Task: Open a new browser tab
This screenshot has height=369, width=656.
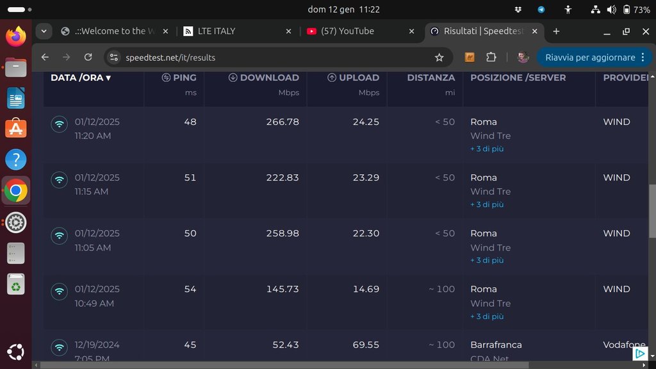Action: coord(556,31)
